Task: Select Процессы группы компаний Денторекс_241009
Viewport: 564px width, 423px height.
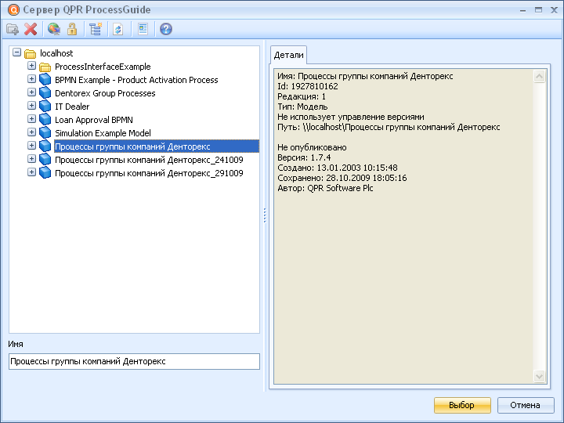Action: [150, 160]
